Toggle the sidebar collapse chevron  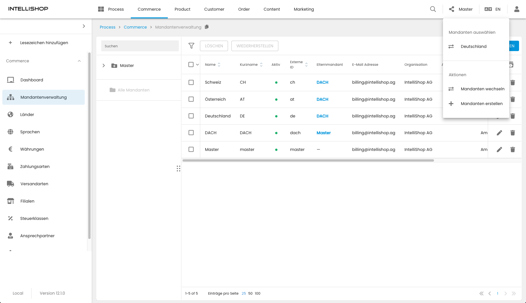[84, 26]
